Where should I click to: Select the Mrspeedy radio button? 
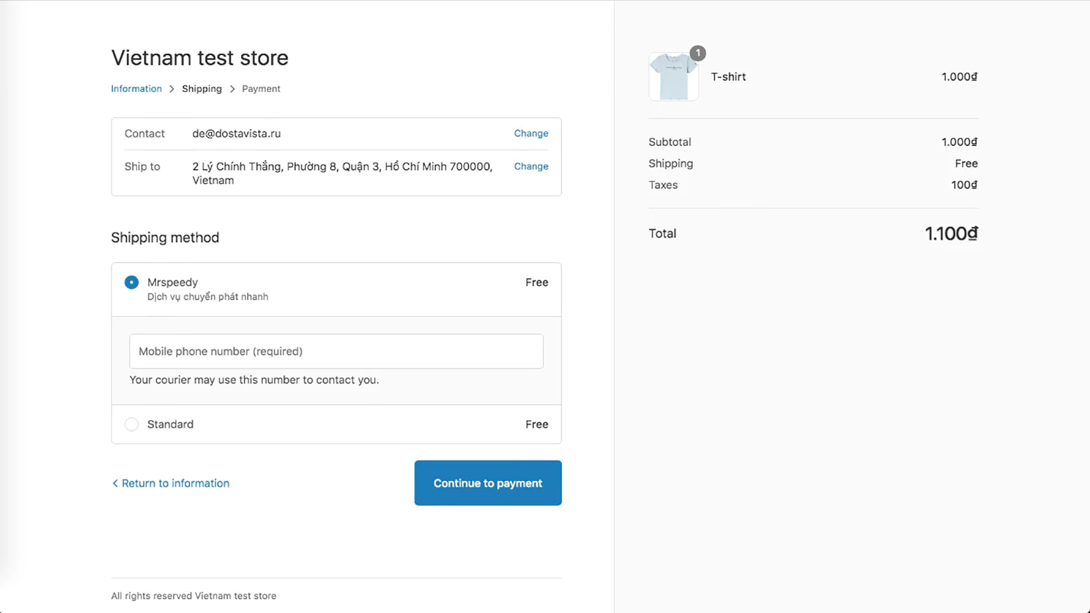131,283
